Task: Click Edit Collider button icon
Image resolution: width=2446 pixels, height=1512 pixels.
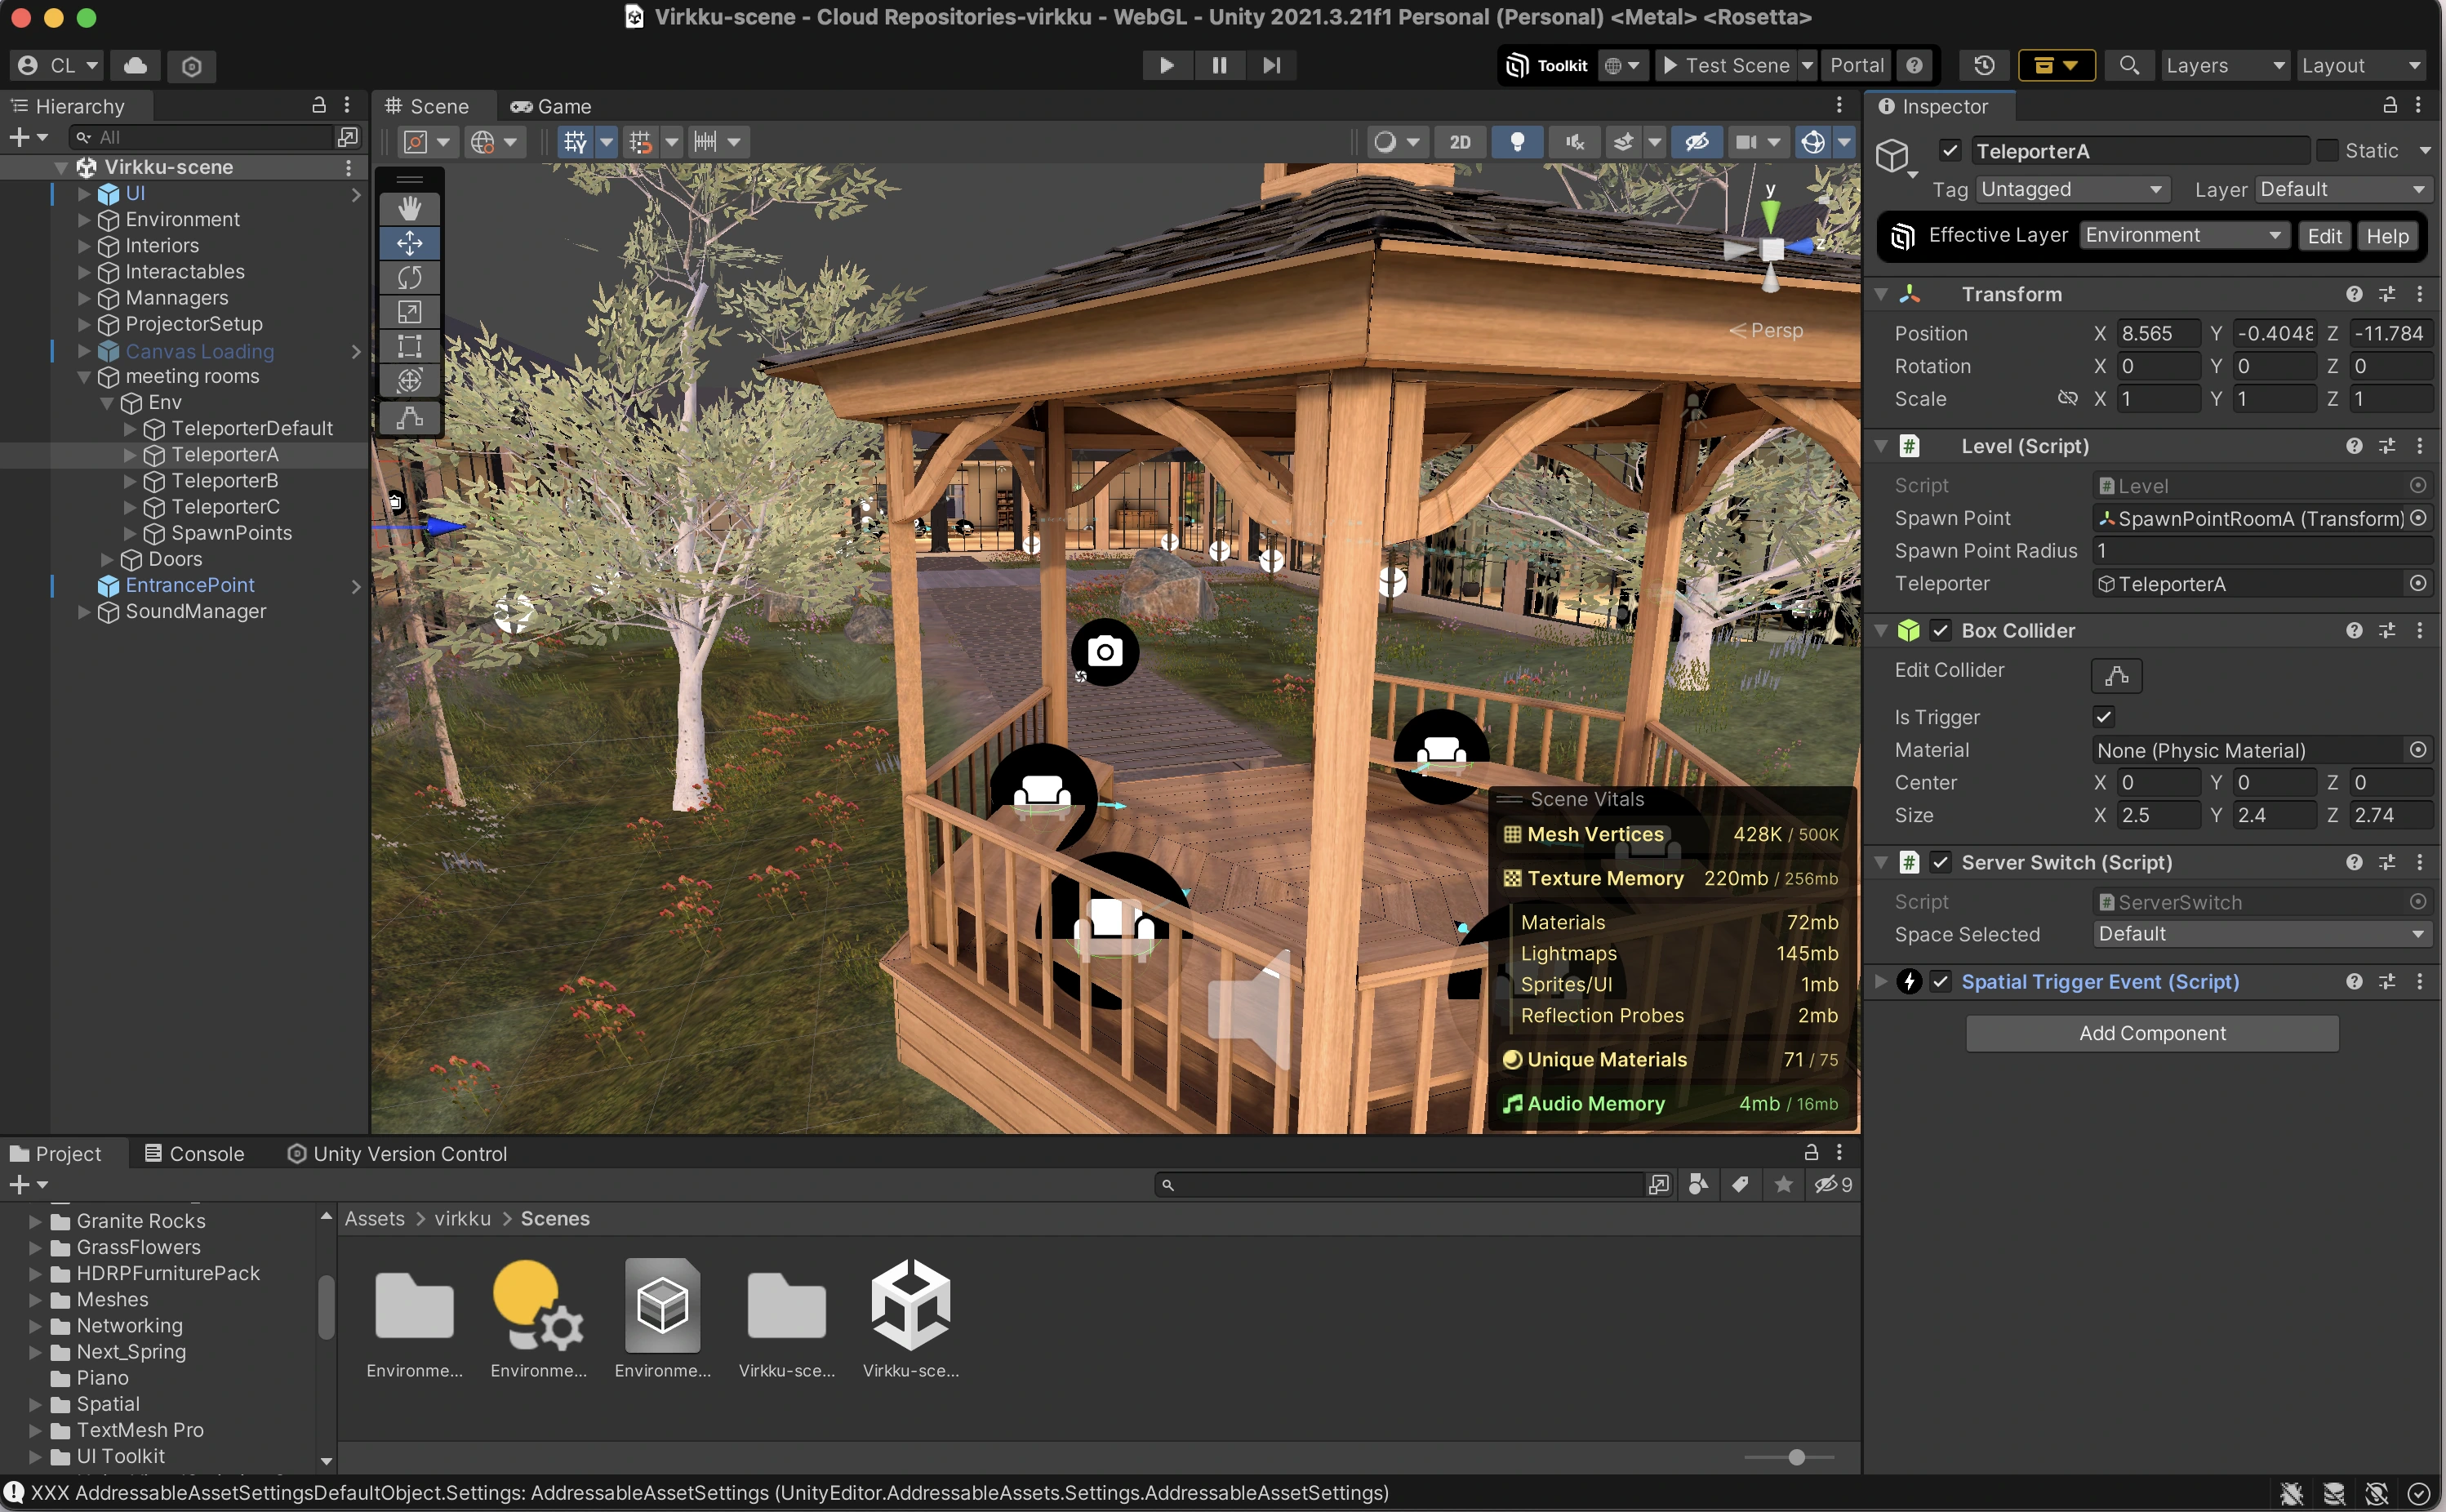Action: pos(2115,676)
